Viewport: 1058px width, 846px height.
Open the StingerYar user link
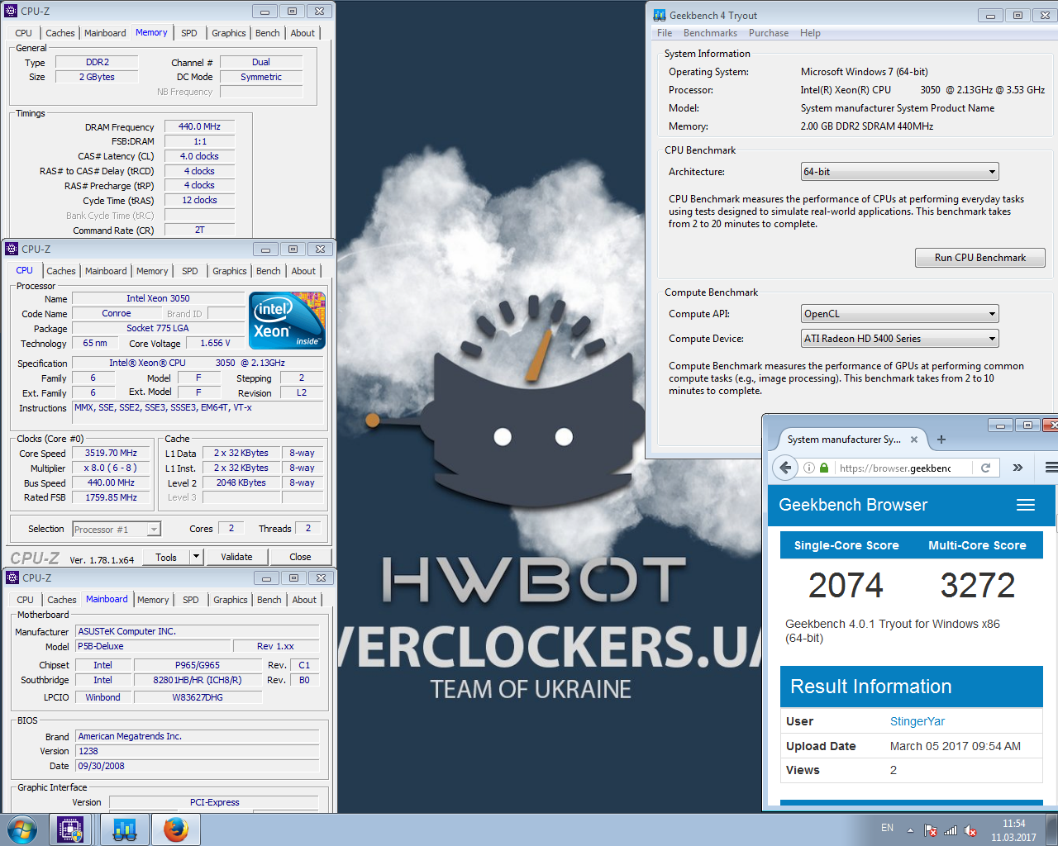pyautogui.click(x=917, y=721)
